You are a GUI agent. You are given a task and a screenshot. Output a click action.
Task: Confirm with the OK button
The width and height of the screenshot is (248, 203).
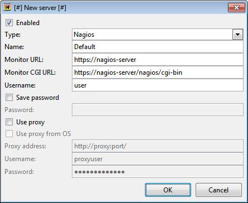168,190
